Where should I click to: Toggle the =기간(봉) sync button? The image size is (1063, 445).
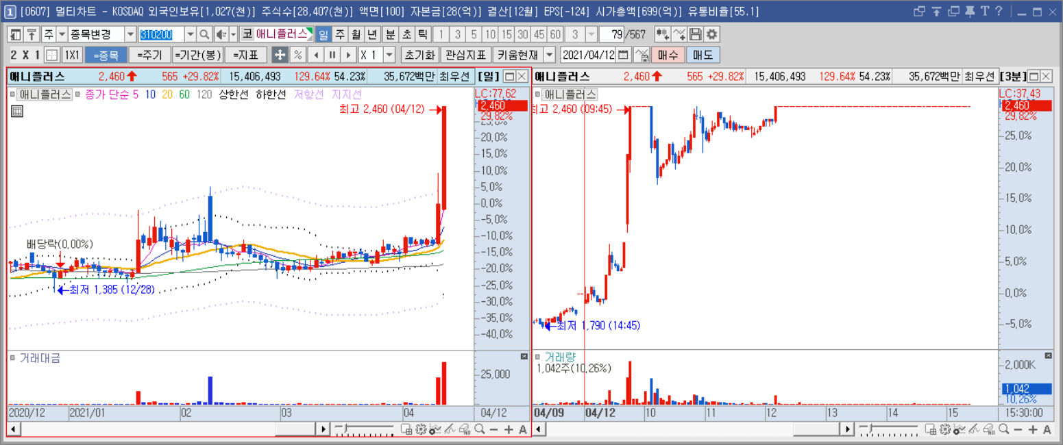tap(197, 55)
